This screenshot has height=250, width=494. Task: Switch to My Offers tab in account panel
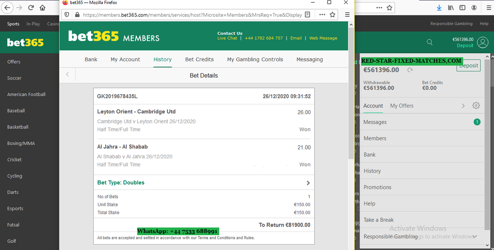402,106
